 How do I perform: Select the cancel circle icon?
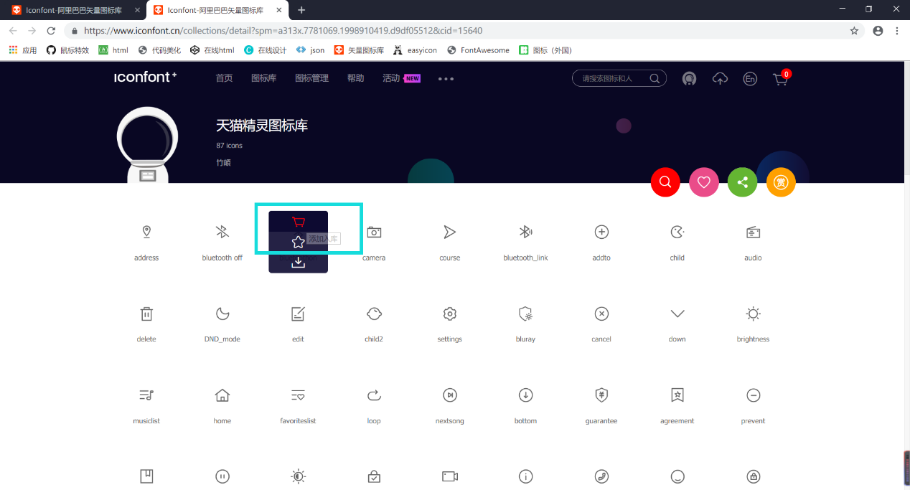601,314
